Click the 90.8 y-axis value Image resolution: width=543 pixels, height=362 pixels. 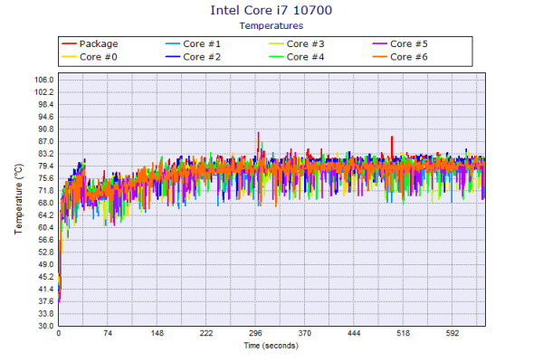point(46,129)
